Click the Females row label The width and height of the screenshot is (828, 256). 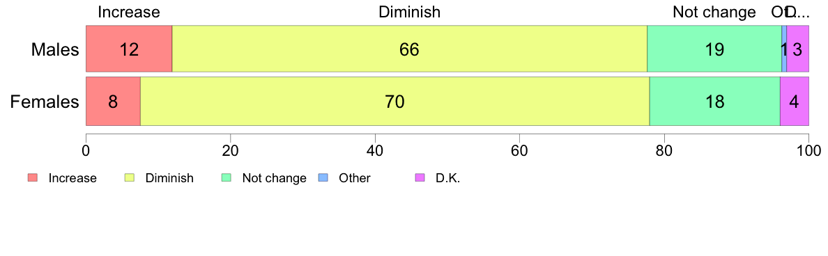coord(45,102)
